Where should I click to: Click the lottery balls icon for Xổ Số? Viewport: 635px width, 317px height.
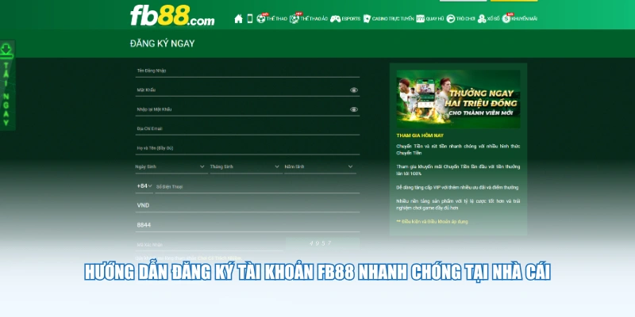click(482, 18)
